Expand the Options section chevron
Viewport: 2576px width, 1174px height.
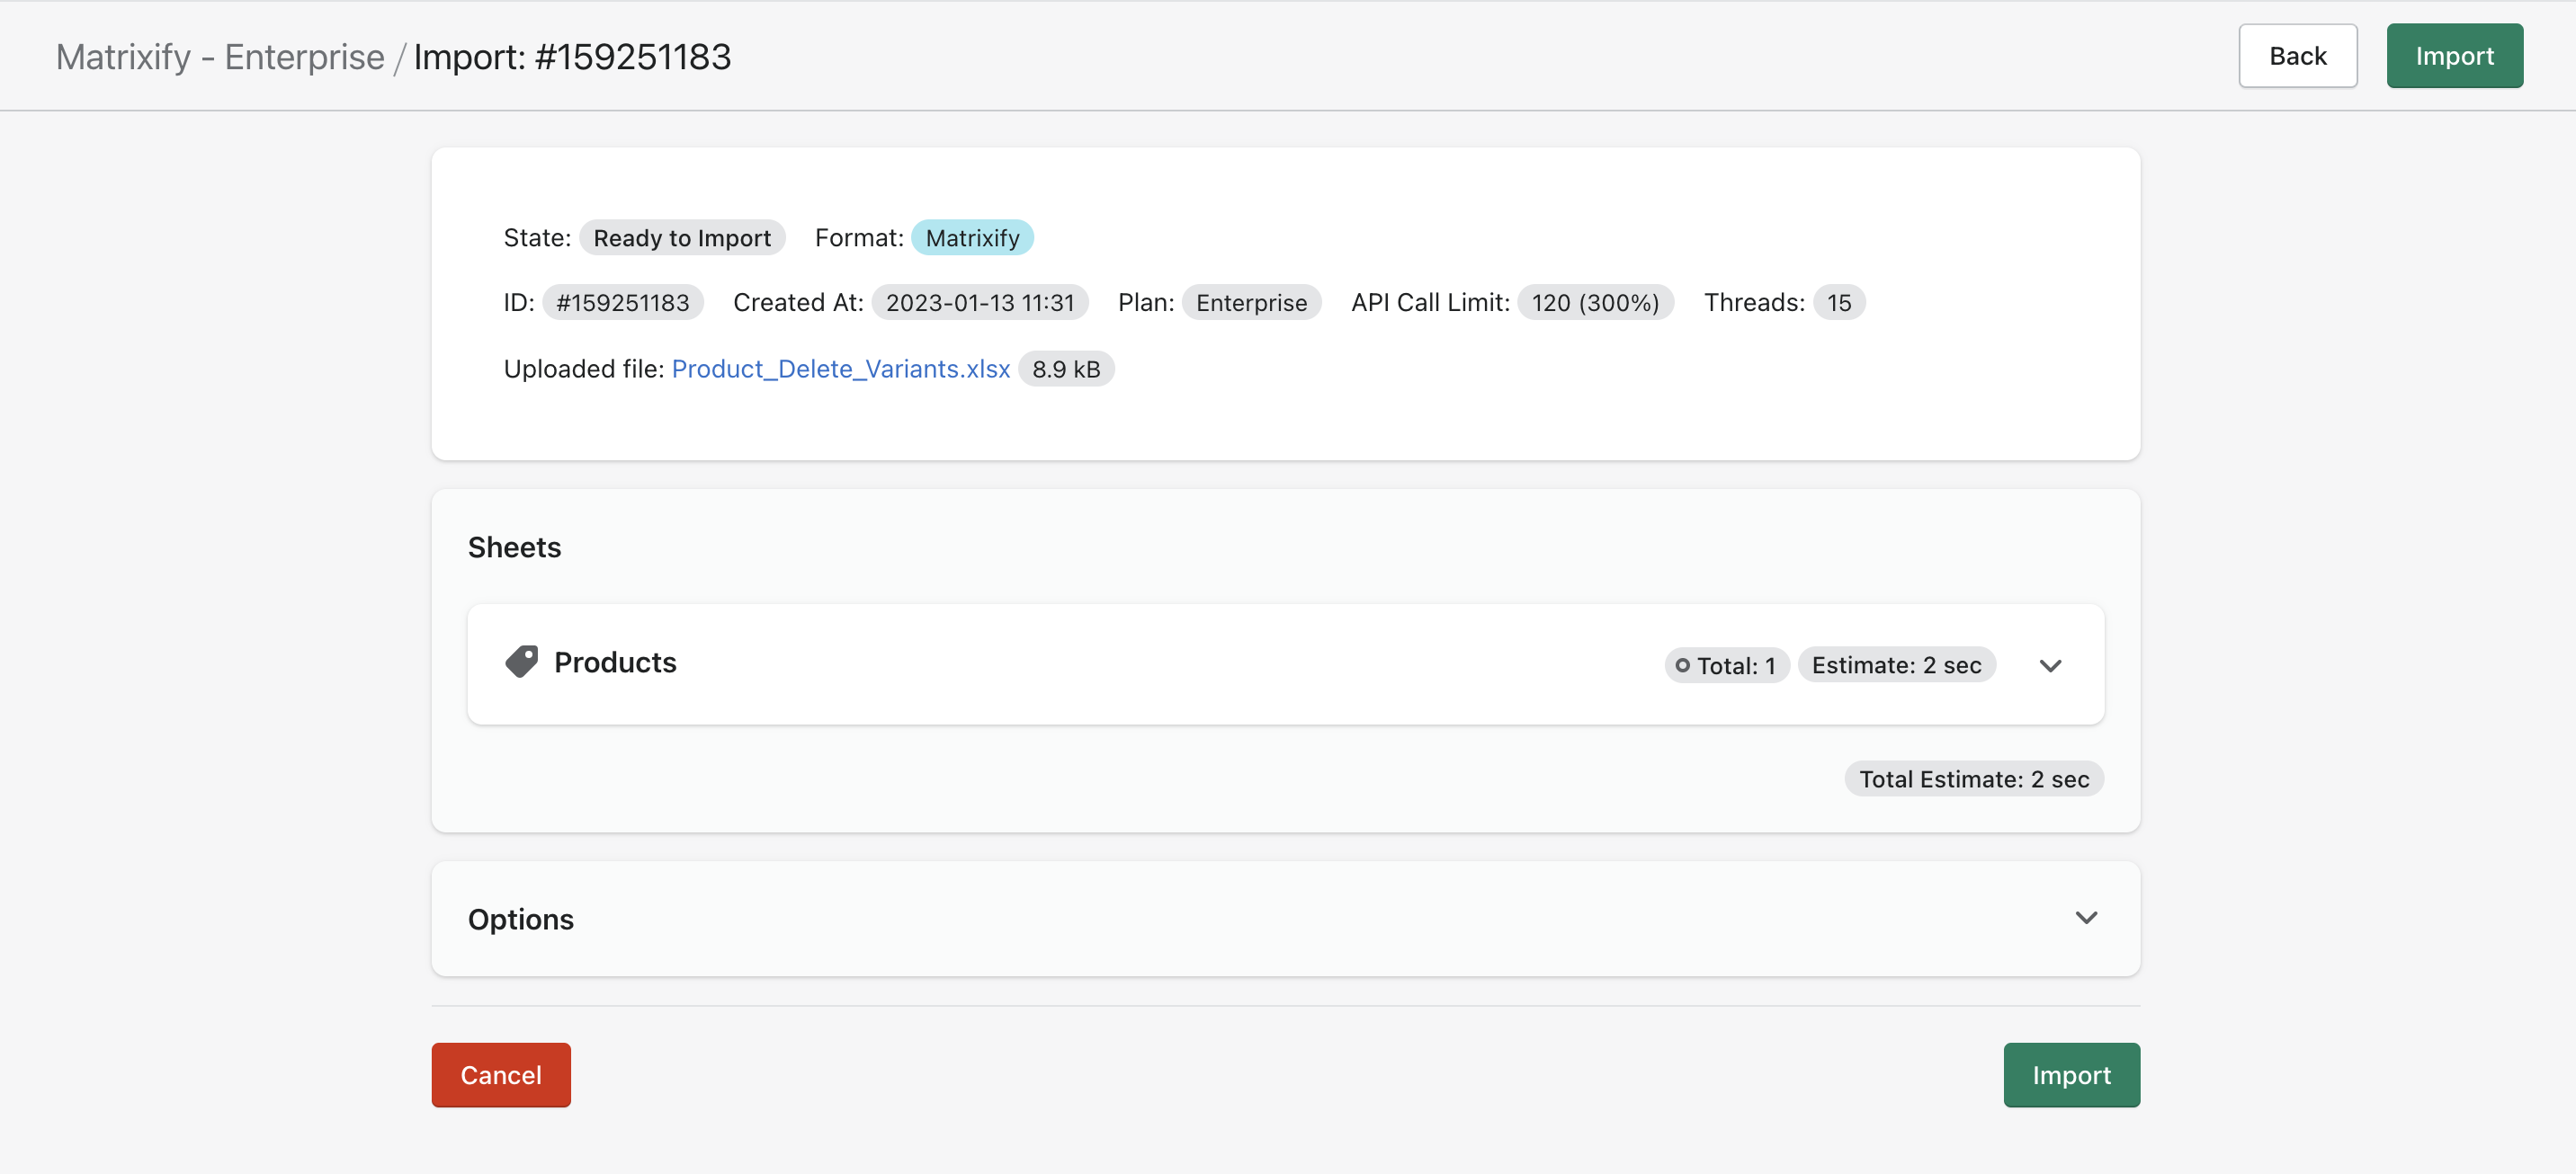pos(2086,917)
